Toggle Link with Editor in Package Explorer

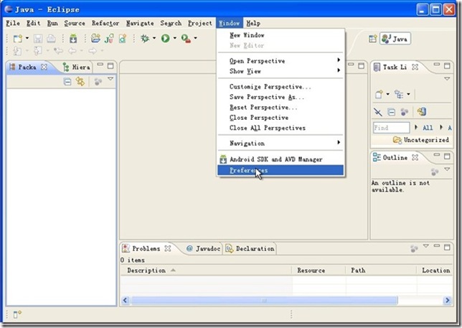(x=80, y=81)
